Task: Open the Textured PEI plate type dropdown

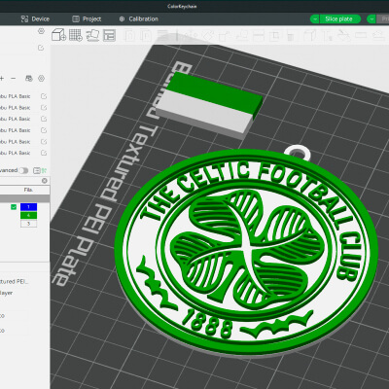Action: 15,281
